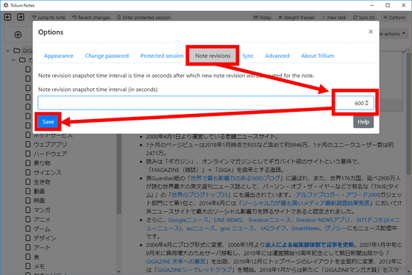Go to the Advanced tab
The image size is (412, 275).
click(x=277, y=56)
